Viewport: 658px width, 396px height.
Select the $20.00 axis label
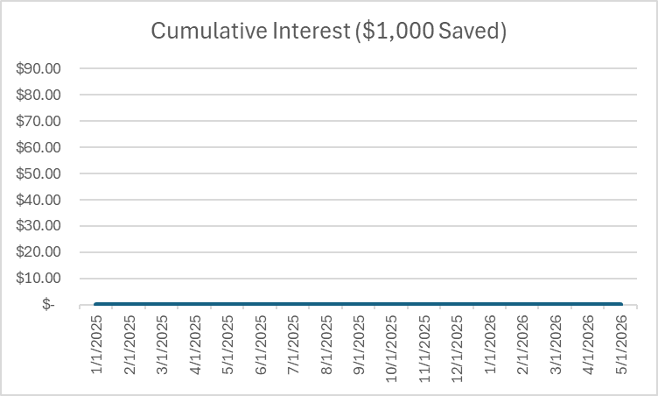point(38,252)
